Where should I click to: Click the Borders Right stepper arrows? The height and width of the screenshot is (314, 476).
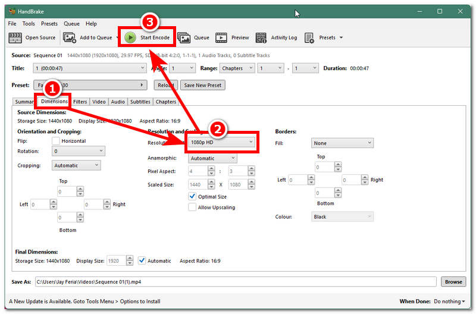click(365, 180)
